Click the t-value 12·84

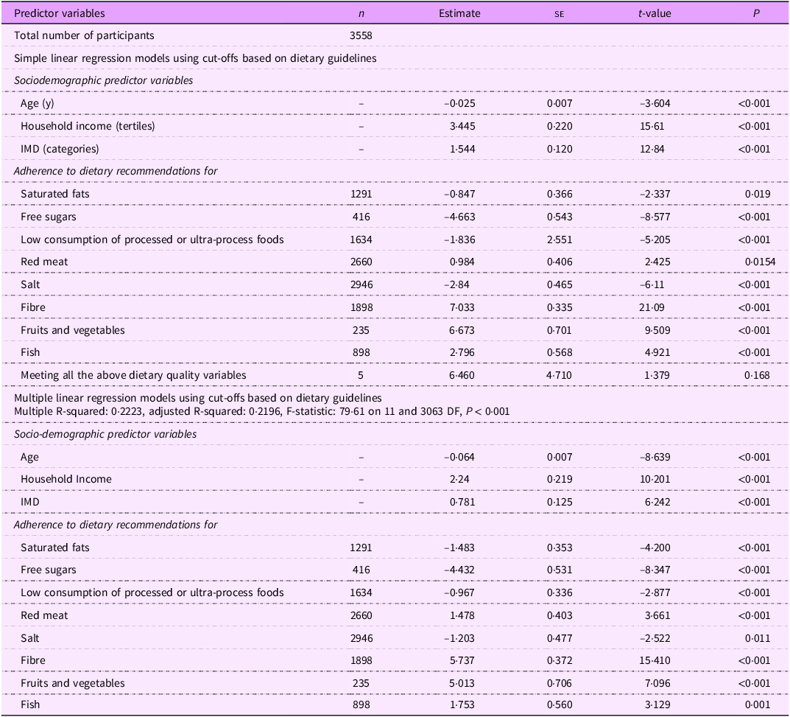652,150
